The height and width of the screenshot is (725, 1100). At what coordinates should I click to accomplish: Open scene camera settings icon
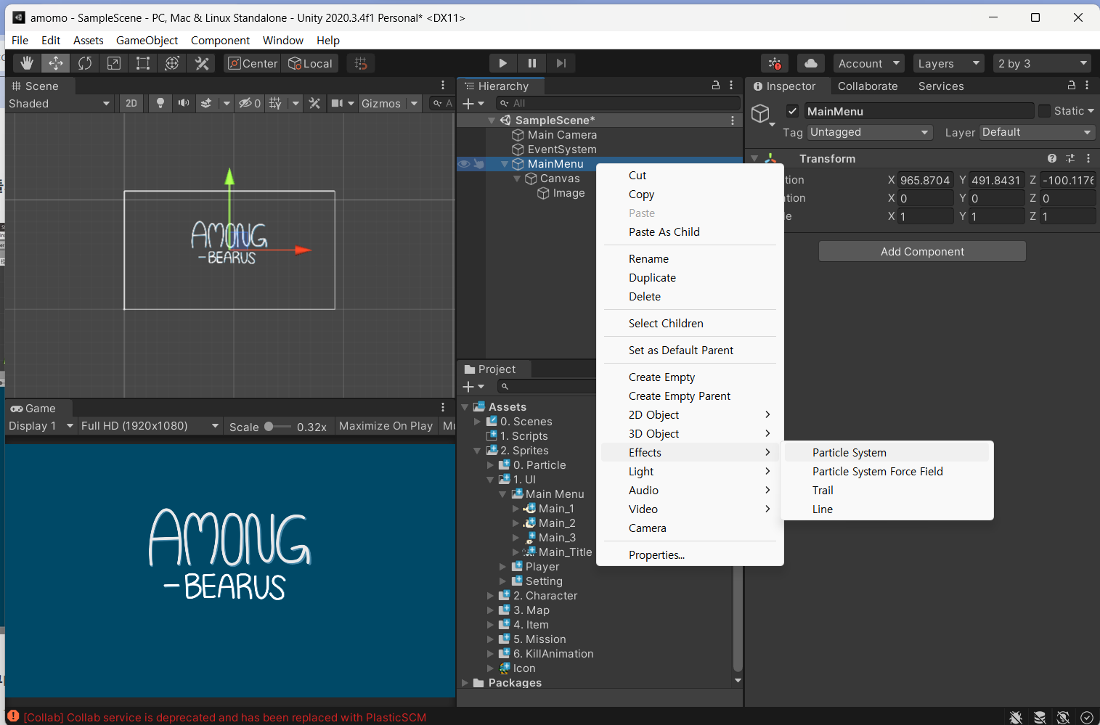point(337,103)
